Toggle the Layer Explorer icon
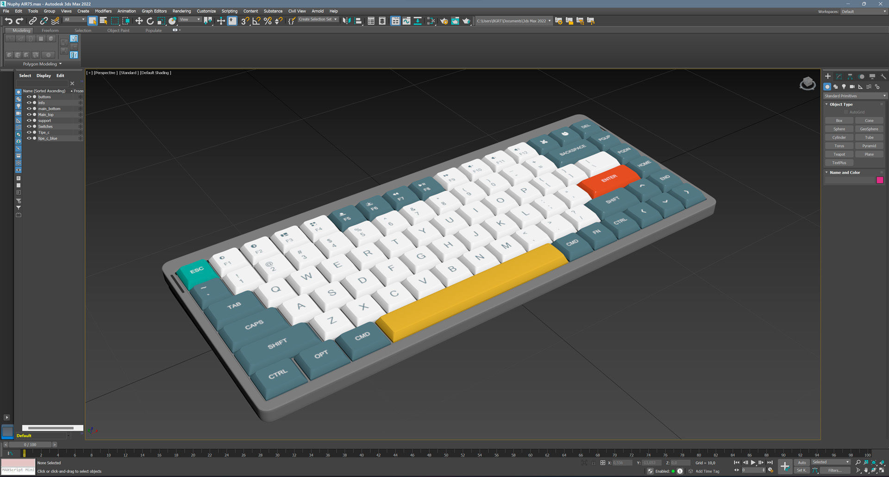The image size is (889, 477). (382, 21)
